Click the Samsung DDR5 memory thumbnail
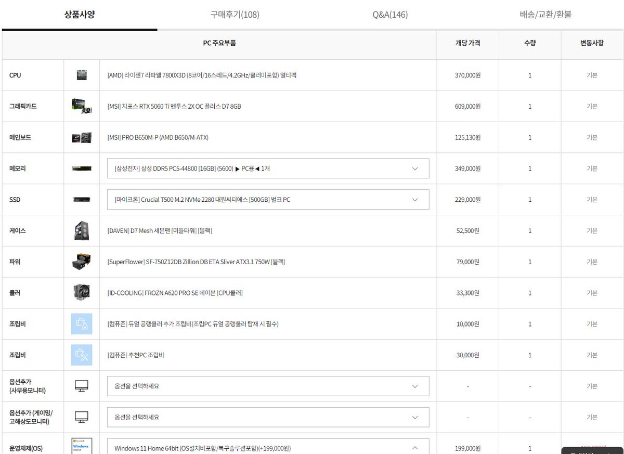 click(82, 168)
